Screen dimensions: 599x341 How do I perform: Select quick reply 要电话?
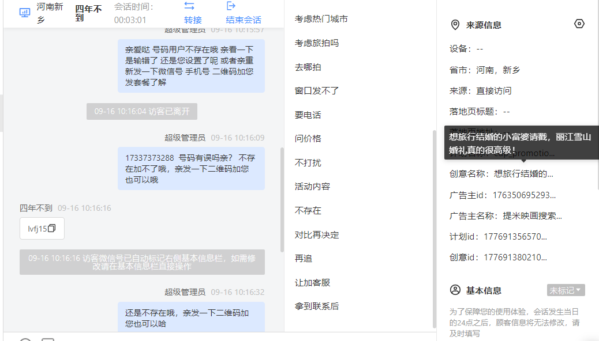[308, 115]
